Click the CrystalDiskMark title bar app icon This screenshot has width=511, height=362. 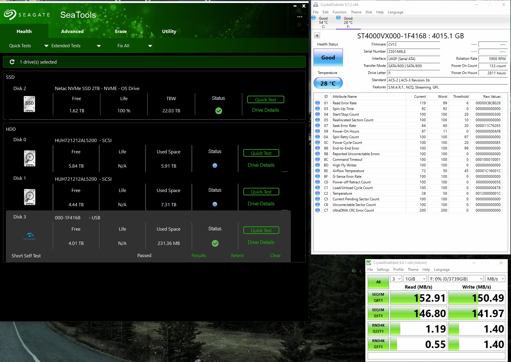[369, 262]
